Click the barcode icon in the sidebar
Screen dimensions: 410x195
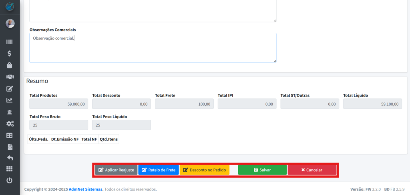click(10, 42)
